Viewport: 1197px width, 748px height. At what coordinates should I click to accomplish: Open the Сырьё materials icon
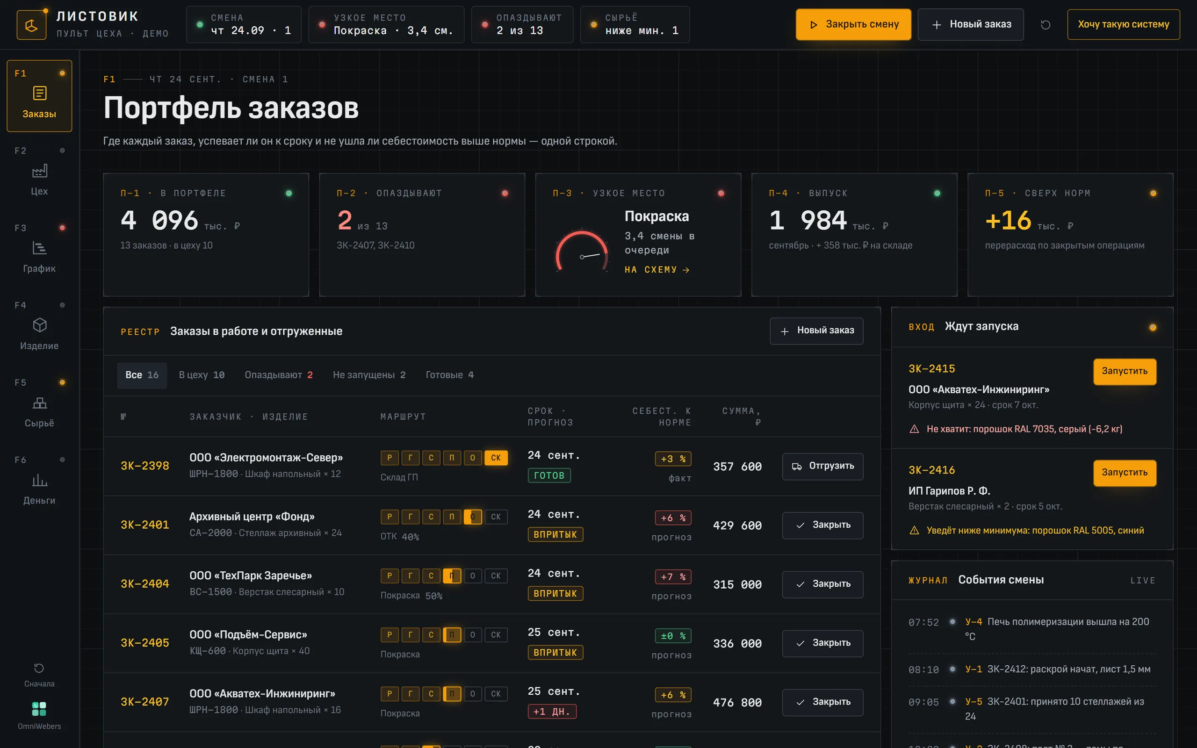(40, 403)
